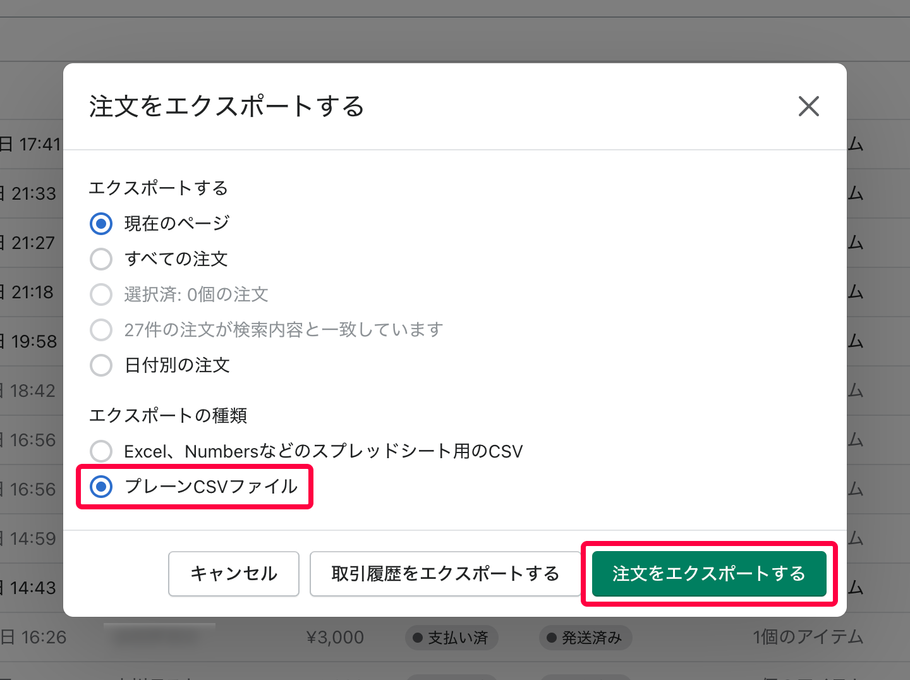Choose Excel、Numbers用のCSV export type
The height and width of the screenshot is (680, 910).
pyautogui.click(x=101, y=451)
